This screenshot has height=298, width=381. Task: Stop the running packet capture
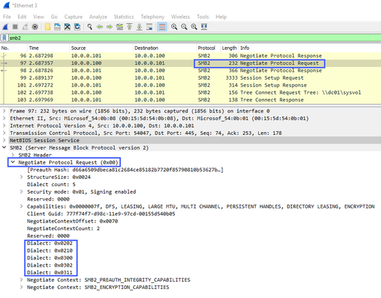click(15, 27)
